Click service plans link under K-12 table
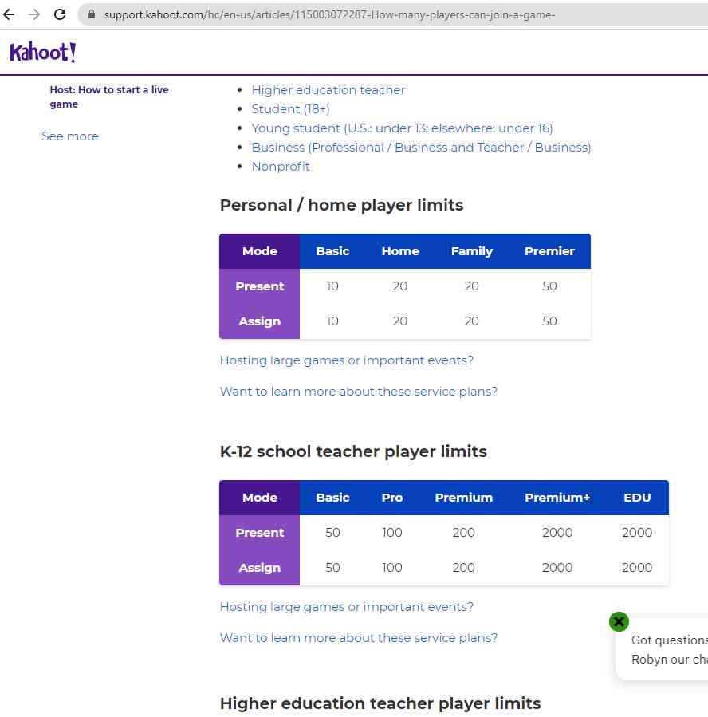 tap(358, 638)
